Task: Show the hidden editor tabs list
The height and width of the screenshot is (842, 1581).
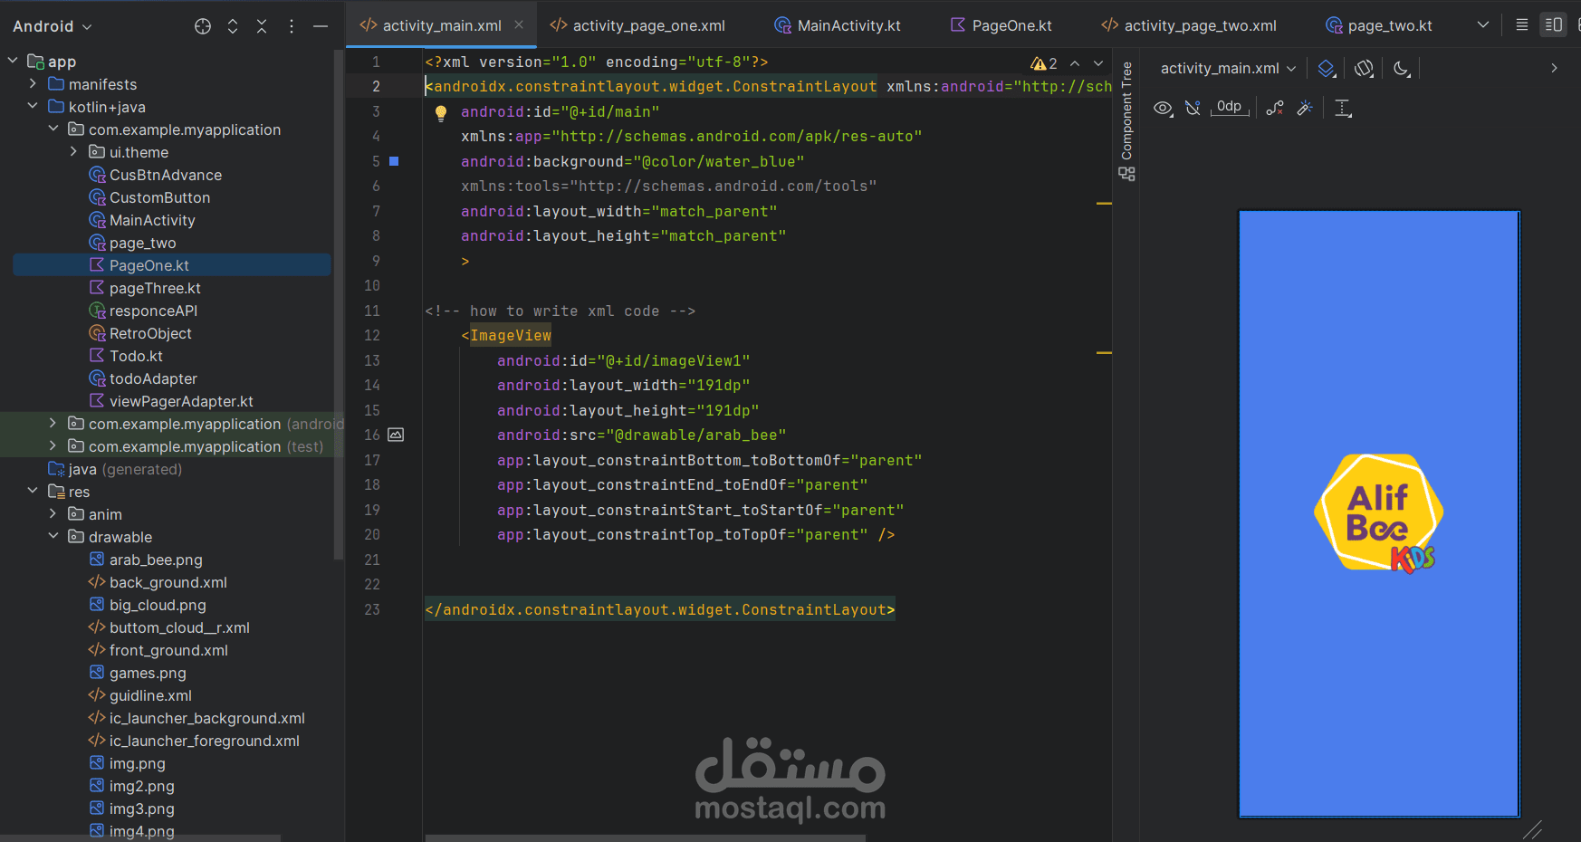Action: click(x=1483, y=24)
